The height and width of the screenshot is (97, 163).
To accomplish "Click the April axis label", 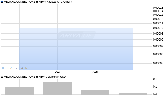I will pyautogui.click(x=95, y=72).
